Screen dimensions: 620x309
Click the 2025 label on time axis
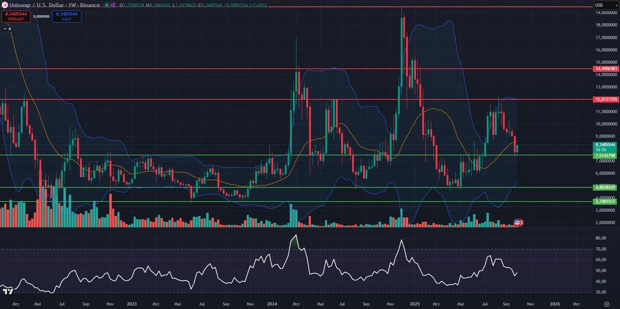point(415,304)
